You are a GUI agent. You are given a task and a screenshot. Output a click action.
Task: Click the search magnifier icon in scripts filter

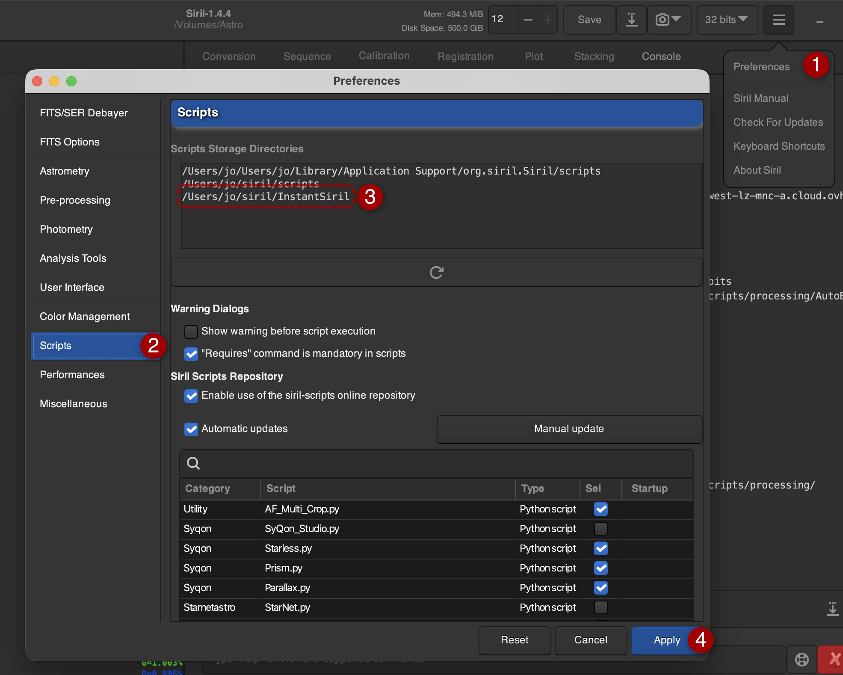(193, 463)
